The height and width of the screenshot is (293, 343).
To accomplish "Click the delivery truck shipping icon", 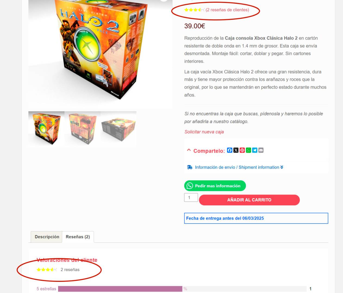I will click(x=190, y=167).
